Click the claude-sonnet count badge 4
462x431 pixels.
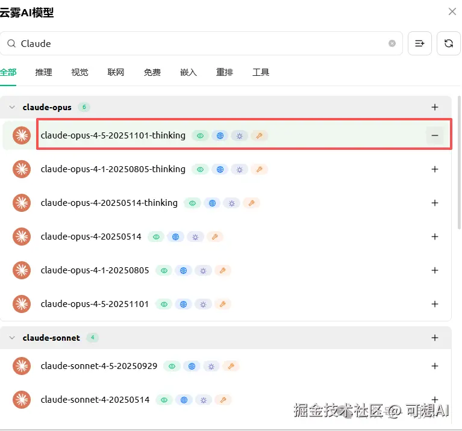[x=93, y=338]
